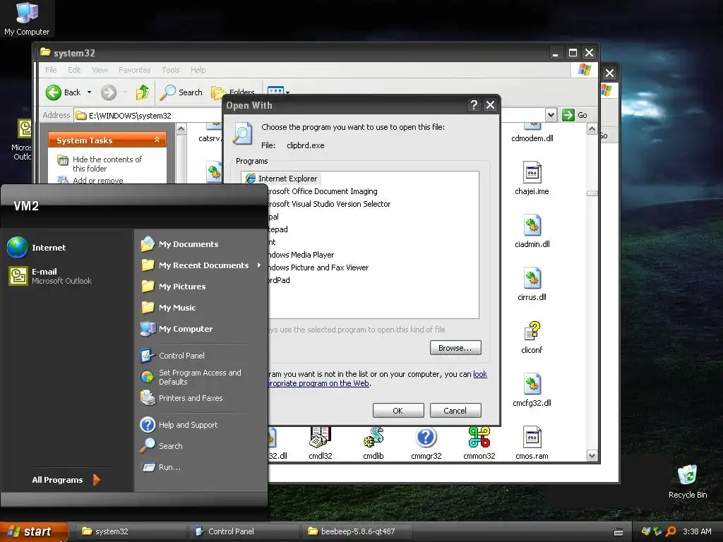723x542 pixels.
Task: Click the Go button beside address bar
Action: point(575,115)
